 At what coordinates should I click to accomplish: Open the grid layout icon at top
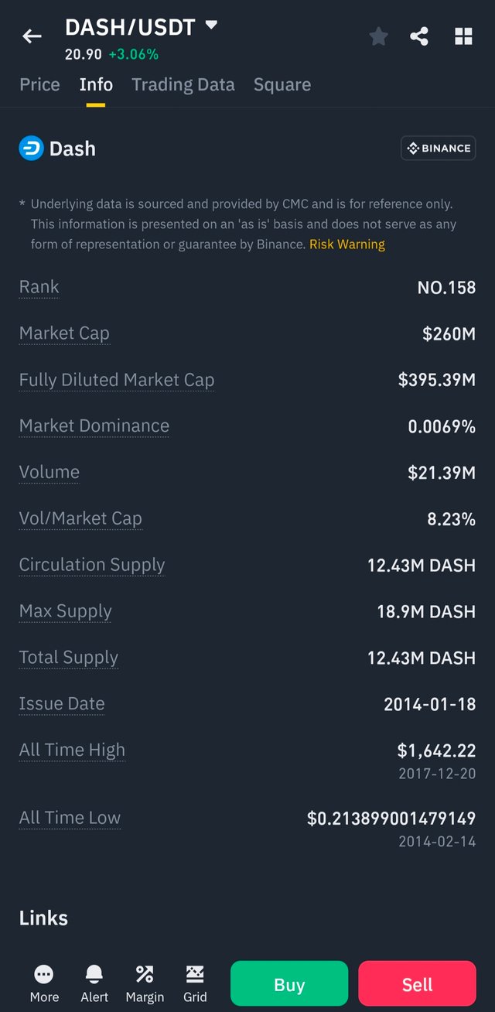point(463,36)
